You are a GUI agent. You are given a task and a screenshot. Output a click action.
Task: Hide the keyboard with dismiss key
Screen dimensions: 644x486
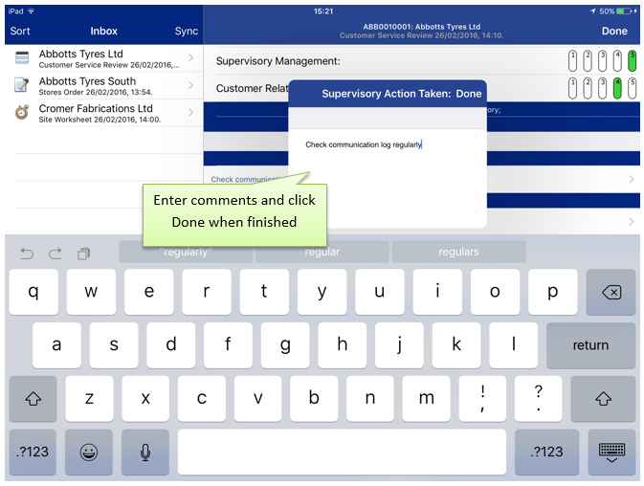pos(611,452)
